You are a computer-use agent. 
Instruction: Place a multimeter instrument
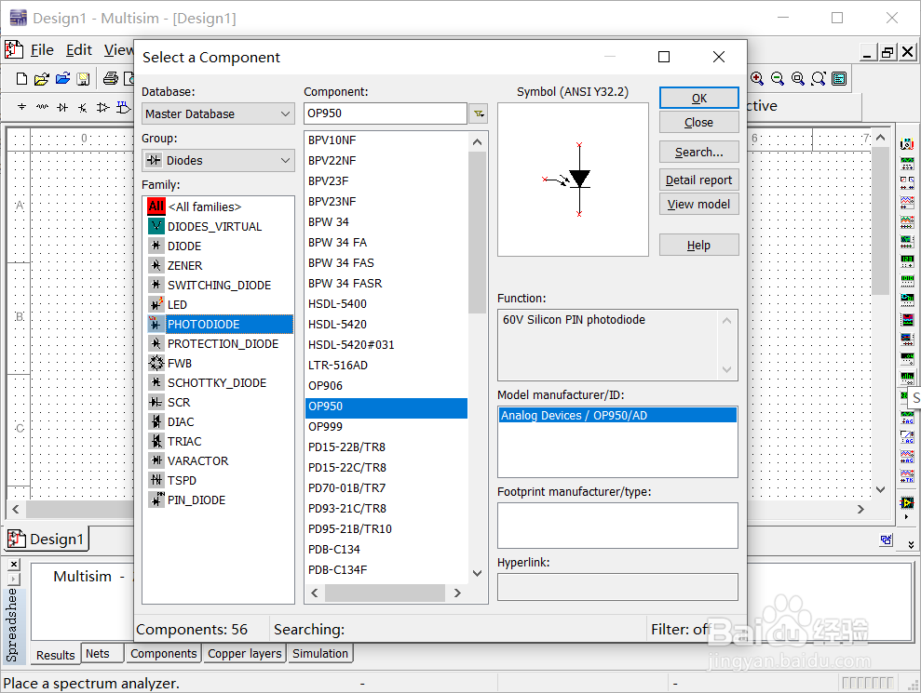(907, 144)
